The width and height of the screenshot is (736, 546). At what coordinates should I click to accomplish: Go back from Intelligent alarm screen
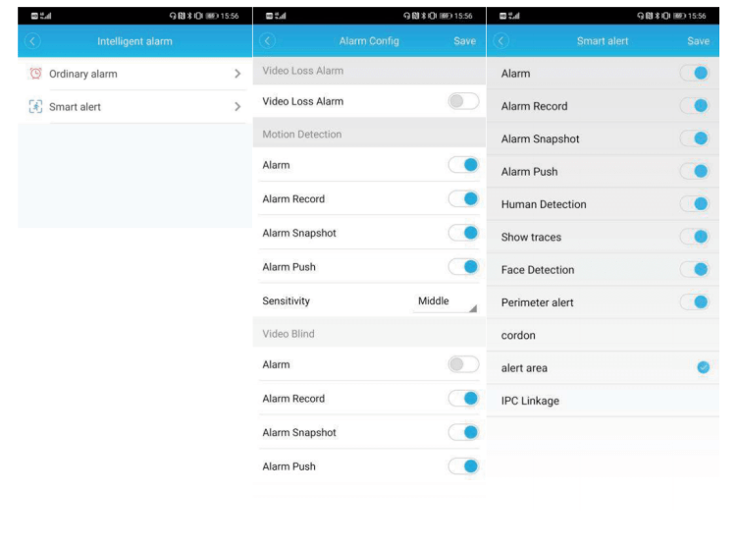tap(32, 41)
